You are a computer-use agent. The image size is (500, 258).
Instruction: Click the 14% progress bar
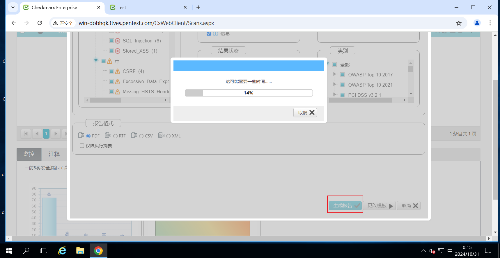click(x=249, y=93)
